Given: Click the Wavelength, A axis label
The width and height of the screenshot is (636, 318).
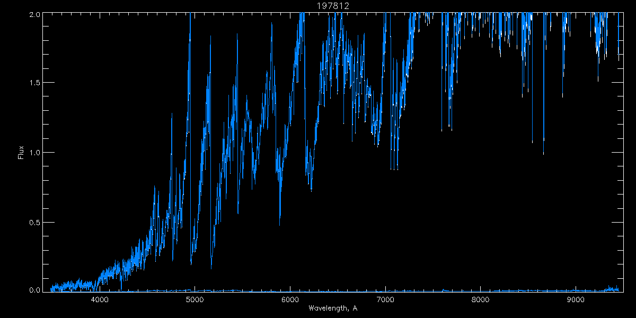Looking at the screenshot, I should [x=332, y=308].
